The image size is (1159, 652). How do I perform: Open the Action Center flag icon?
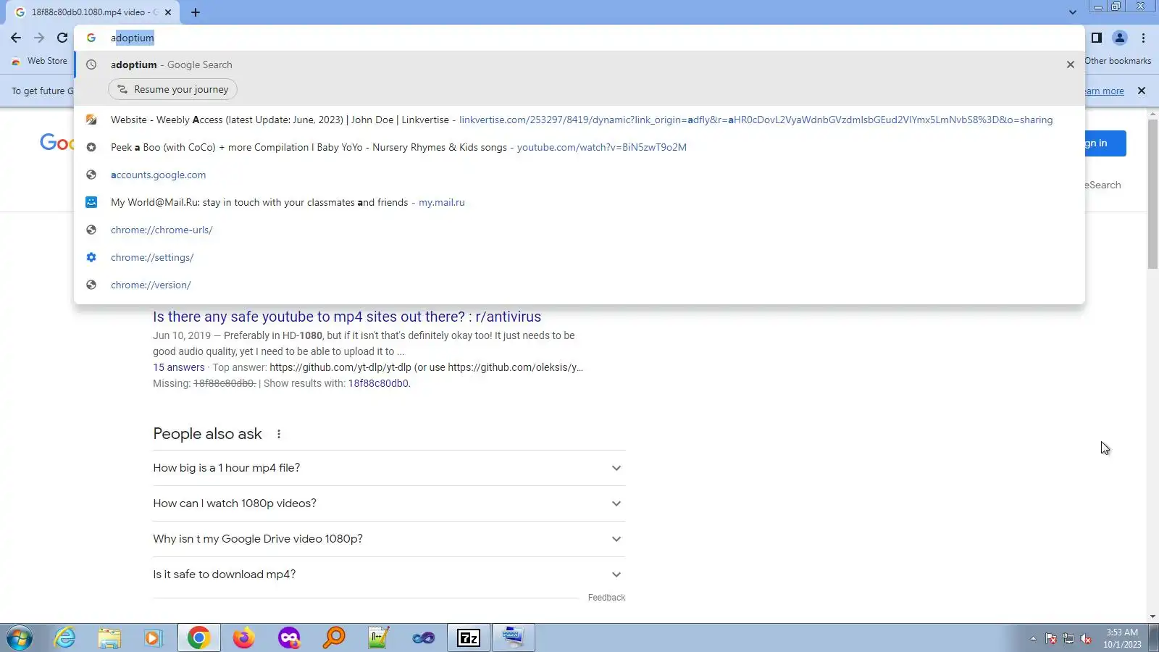click(x=1051, y=639)
